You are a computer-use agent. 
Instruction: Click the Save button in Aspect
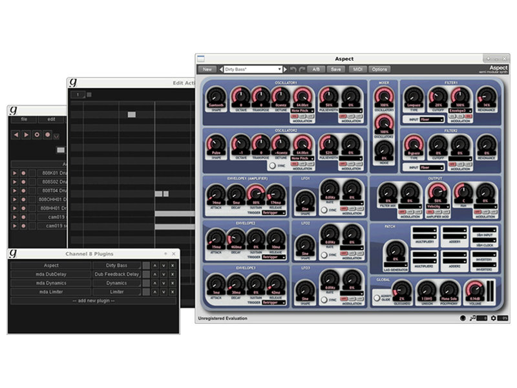(x=336, y=69)
